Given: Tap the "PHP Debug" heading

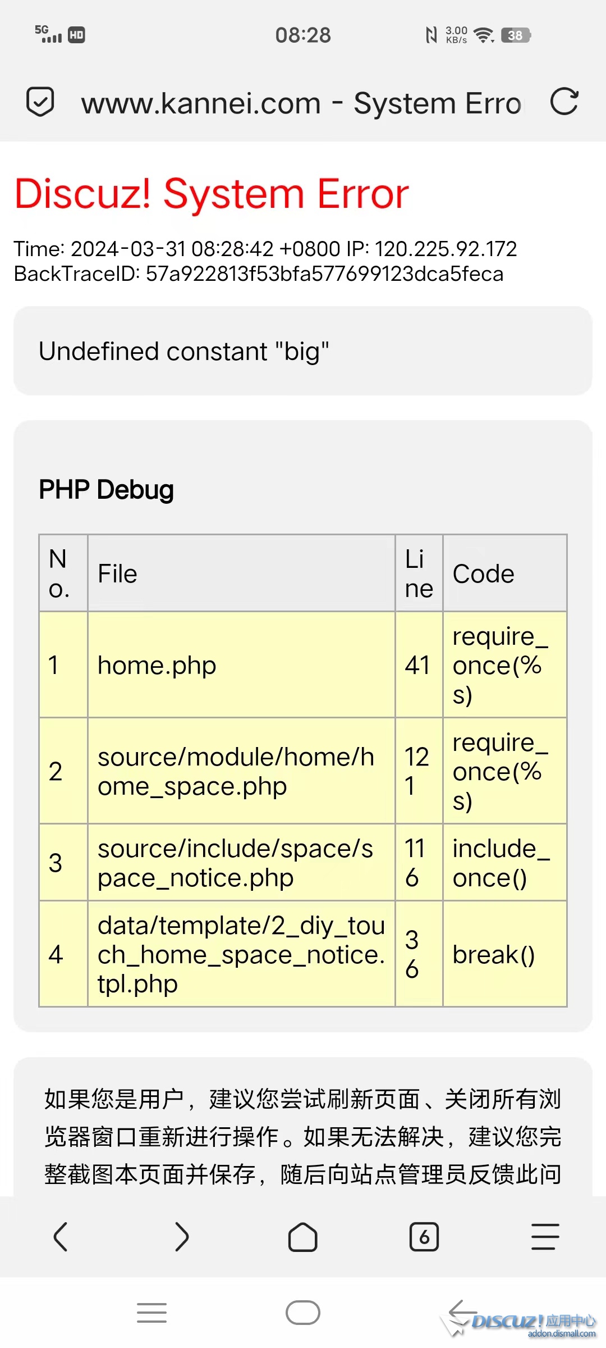Looking at the screenshot, I should click(x=107, y=490).
